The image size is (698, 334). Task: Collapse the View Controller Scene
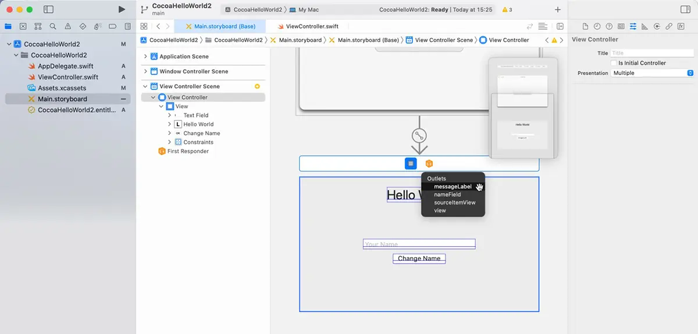[146, 86]
